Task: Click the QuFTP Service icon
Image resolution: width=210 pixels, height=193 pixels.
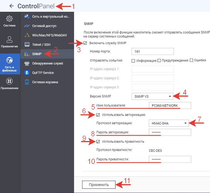Action: (27, 73)
